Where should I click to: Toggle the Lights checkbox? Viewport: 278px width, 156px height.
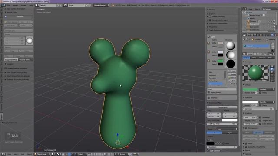(x=208, y=37)
